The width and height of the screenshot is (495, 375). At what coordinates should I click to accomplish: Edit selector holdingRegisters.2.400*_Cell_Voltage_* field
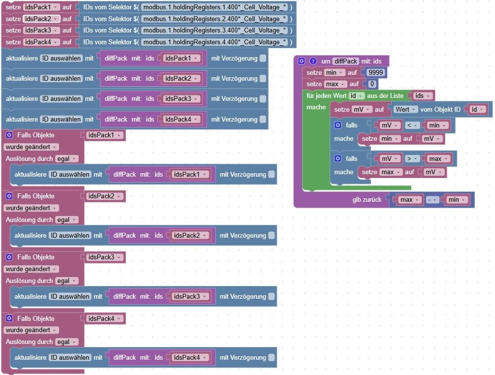pos(215,19)
